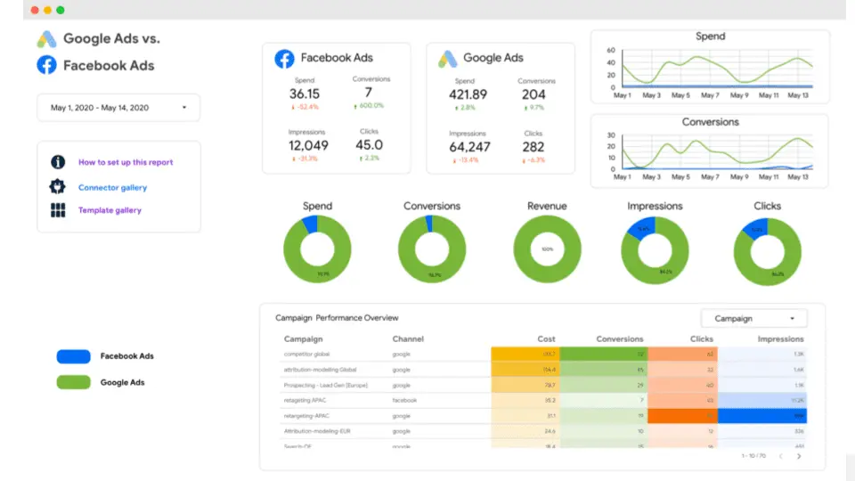Screen dimensions: 855x481
Task: Open the How to set up this report link
Action: pos(126,162)
